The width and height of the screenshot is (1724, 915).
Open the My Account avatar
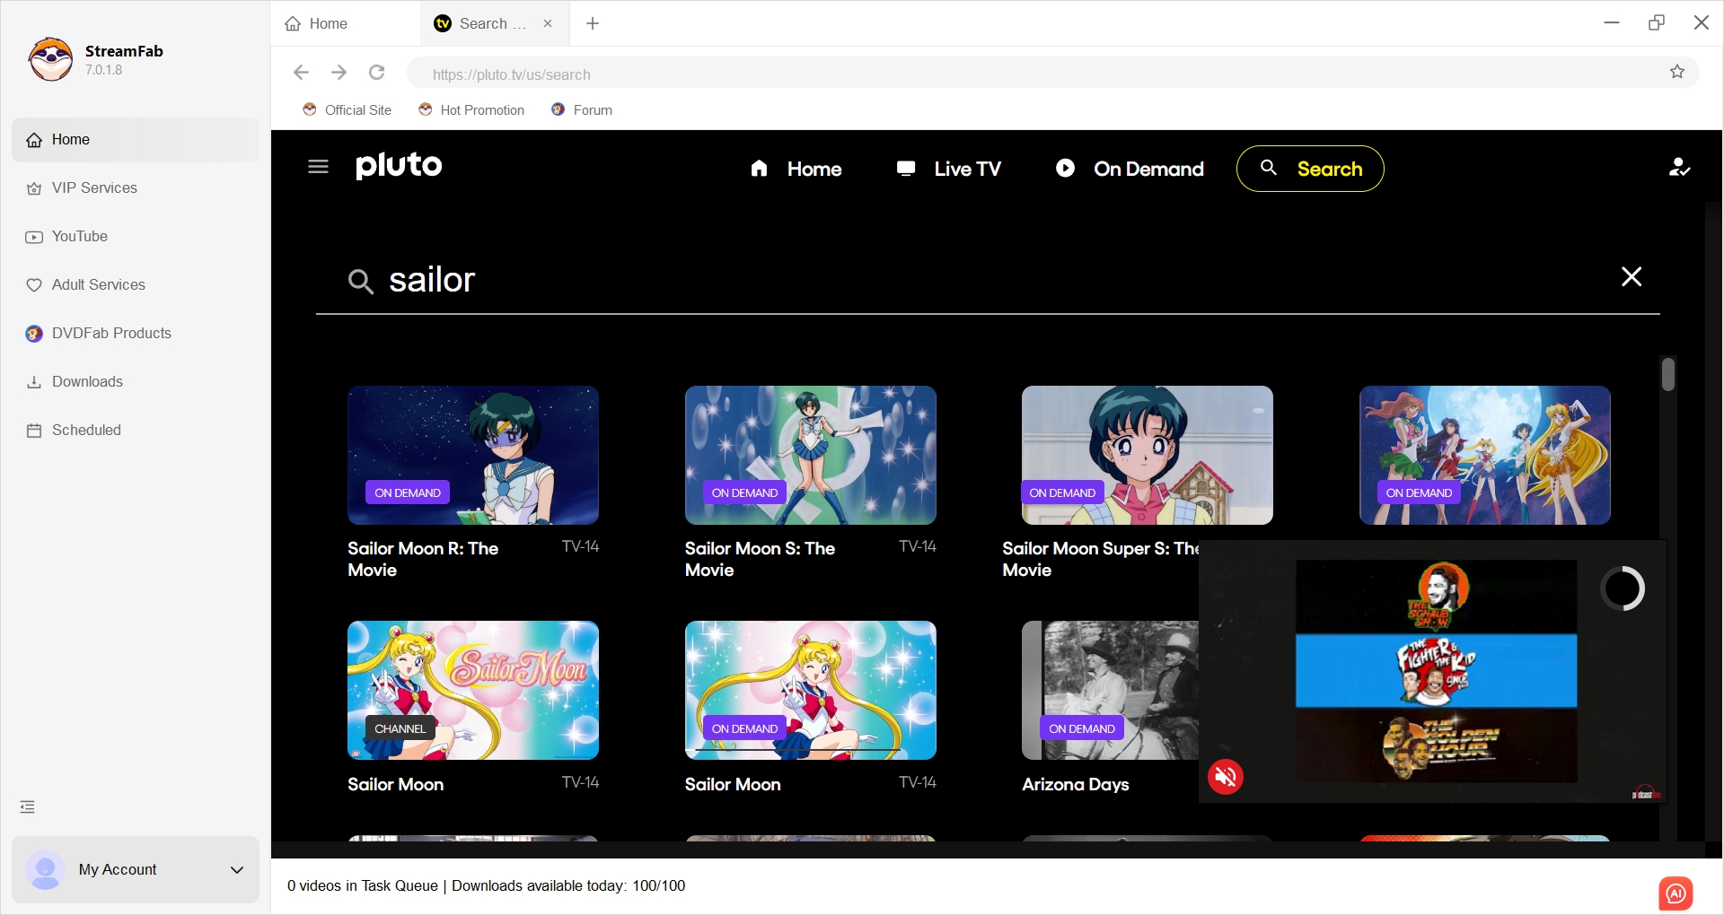pos(45,869)
